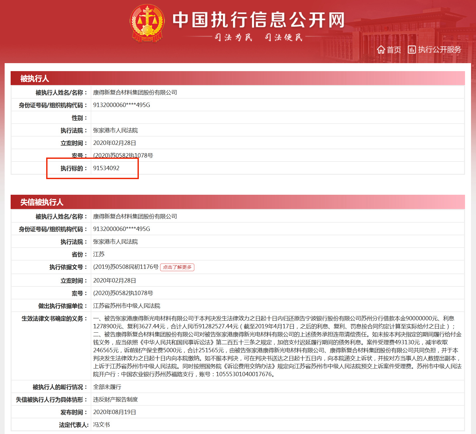Click 张家港市人民法院 in 被执行人 section
Viewport: 476px width, 434px height.
pos(115,130)
